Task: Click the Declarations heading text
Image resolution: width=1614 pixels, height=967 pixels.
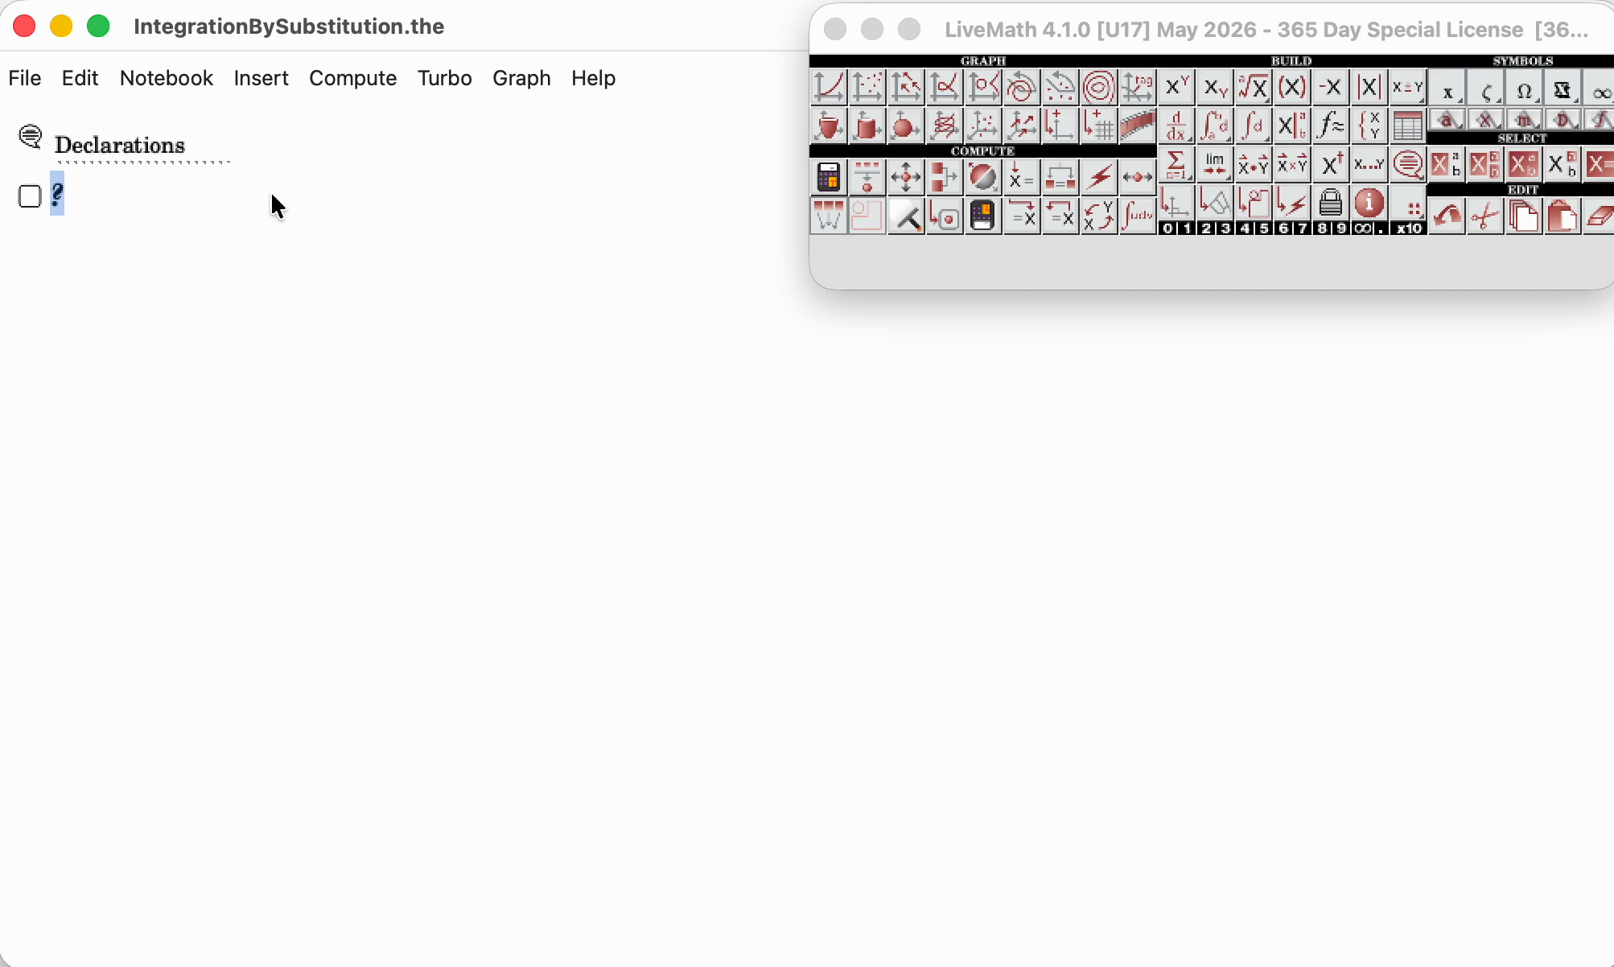Action: click(120, 146)
